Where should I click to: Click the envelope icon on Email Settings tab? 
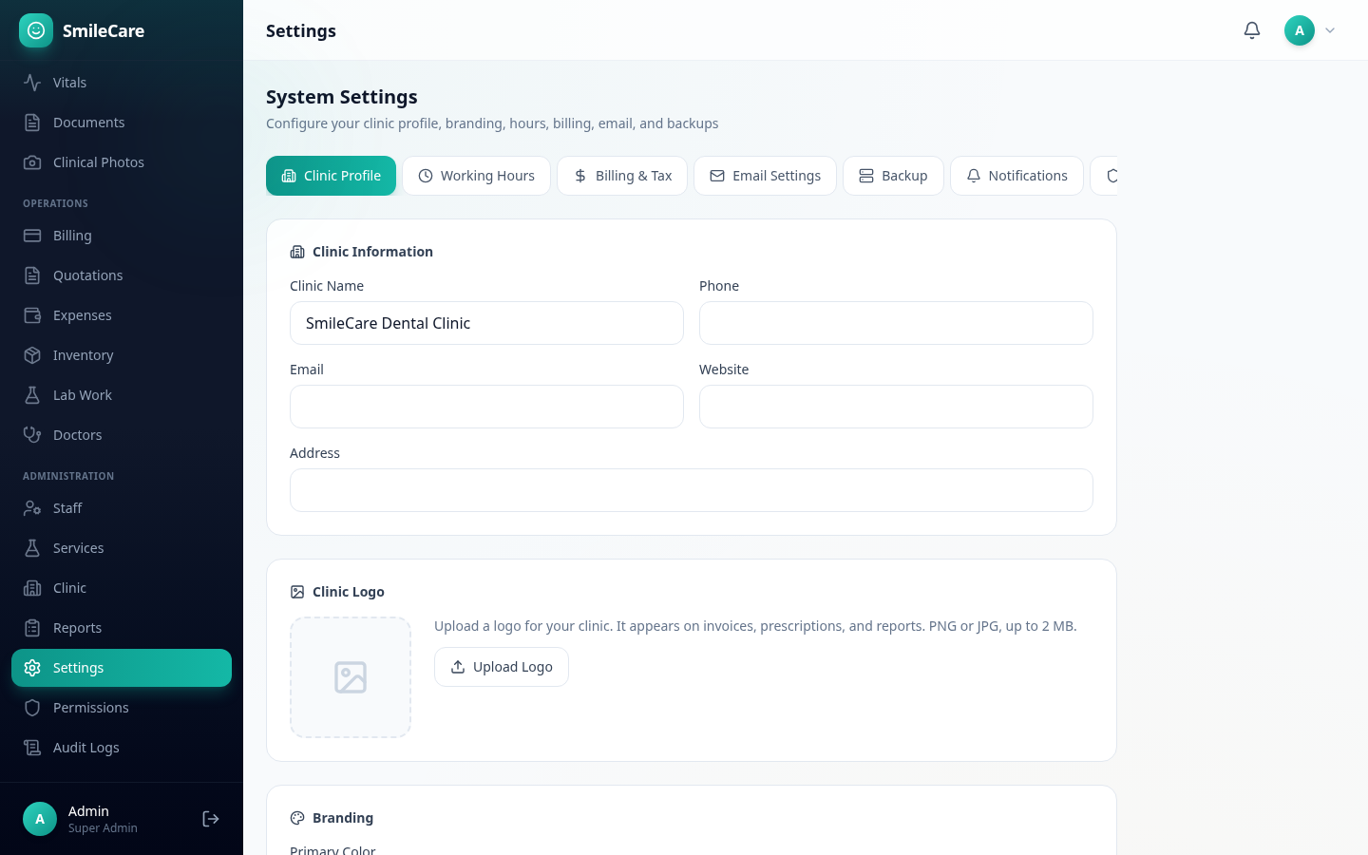click(x=717, y=176)
